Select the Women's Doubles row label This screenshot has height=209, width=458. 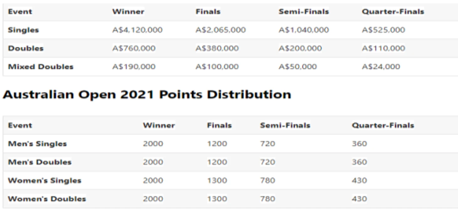coord(47,199)
